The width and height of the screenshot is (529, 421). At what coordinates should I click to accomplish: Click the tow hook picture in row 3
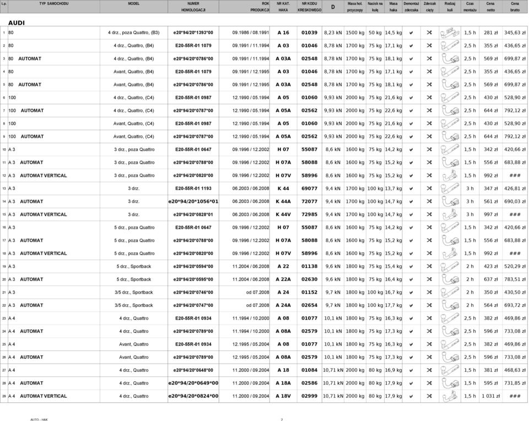[450, 59]
